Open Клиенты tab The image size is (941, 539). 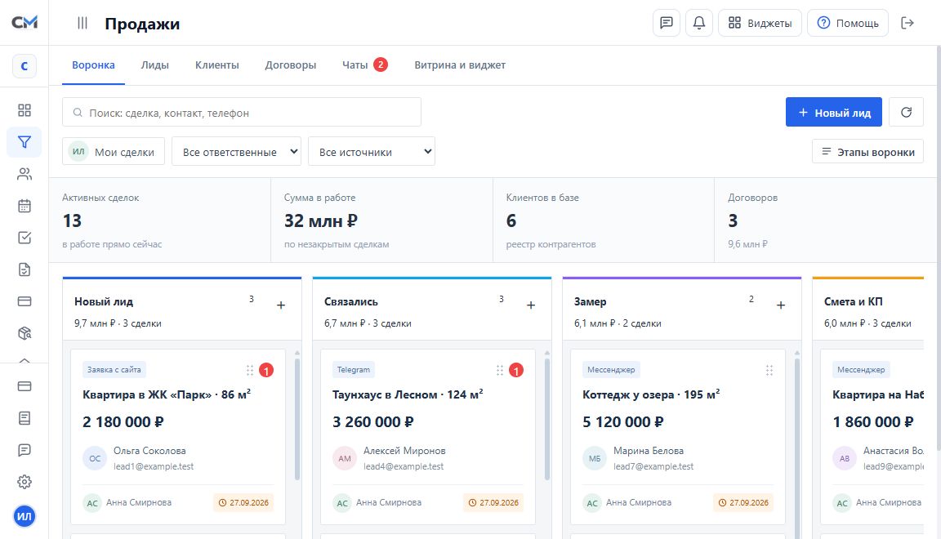click(x=216, y=65)
